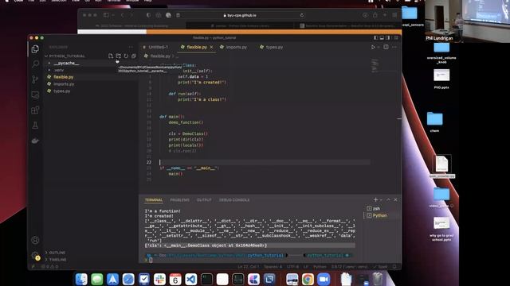Close the terminal panel
Image resolution: width=510 pixels, height=286 pixels.
click(395, 199)
